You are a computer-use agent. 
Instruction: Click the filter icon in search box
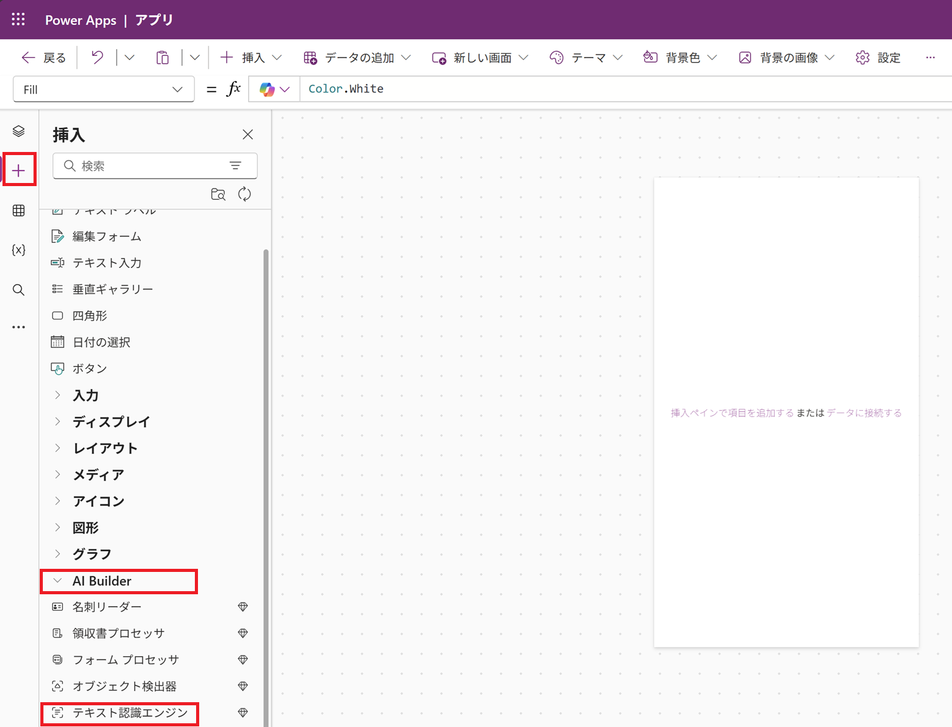[x=235, y=166]
